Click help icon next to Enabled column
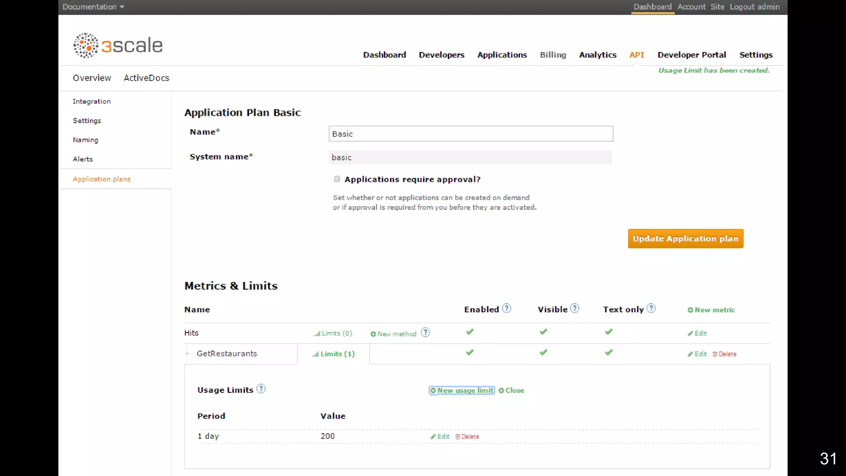 tap(506, 308)
